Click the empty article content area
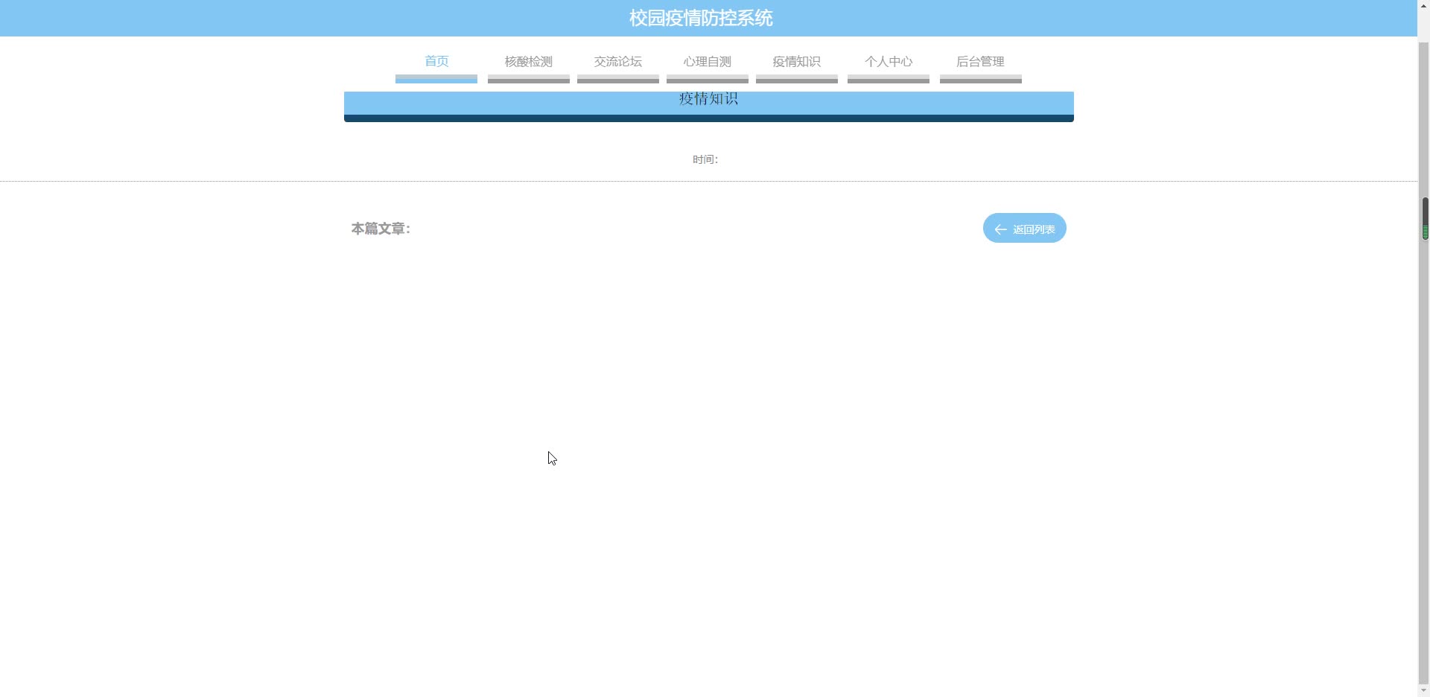Viewport: 1430px width, 697px height. [708, 447]
